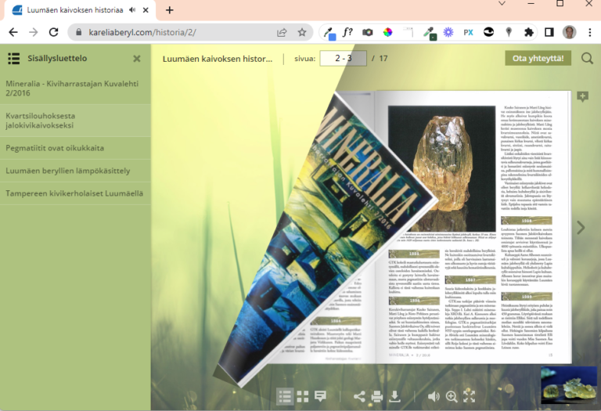Open the notes comment icon in bottom toolbar
The image size is (601, 411).
coord(320,396)
